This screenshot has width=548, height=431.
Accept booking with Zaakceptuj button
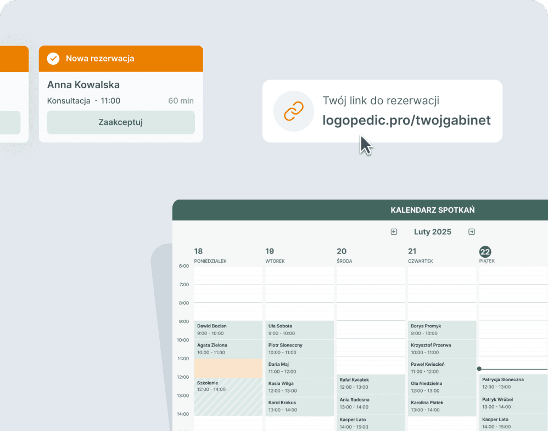pos(121,122)
